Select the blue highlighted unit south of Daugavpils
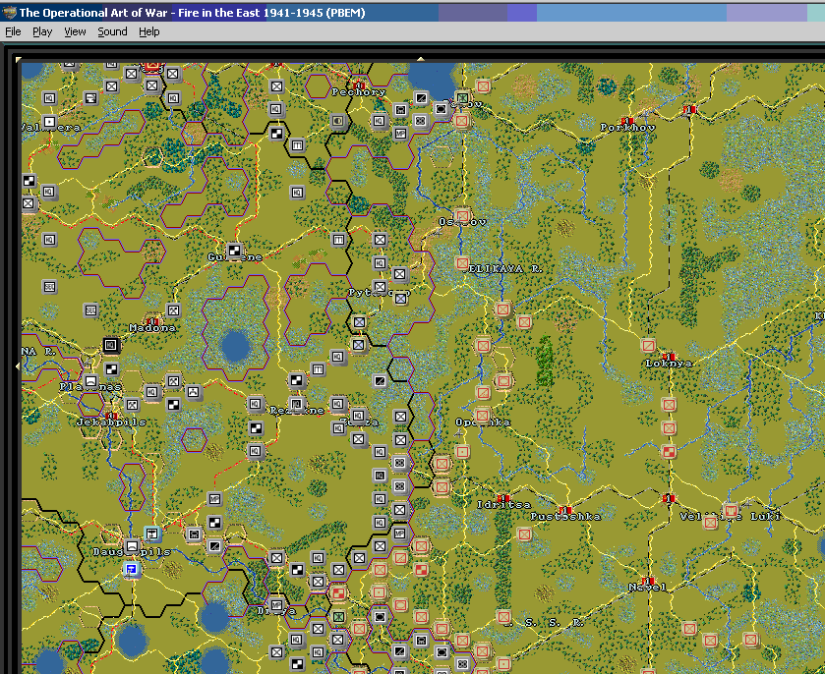 [x=132, y=569]
